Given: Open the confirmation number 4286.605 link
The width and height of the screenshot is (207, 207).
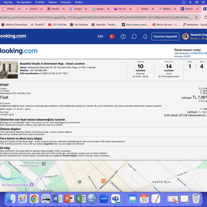Looking at the screenshot, I should 199,53.
